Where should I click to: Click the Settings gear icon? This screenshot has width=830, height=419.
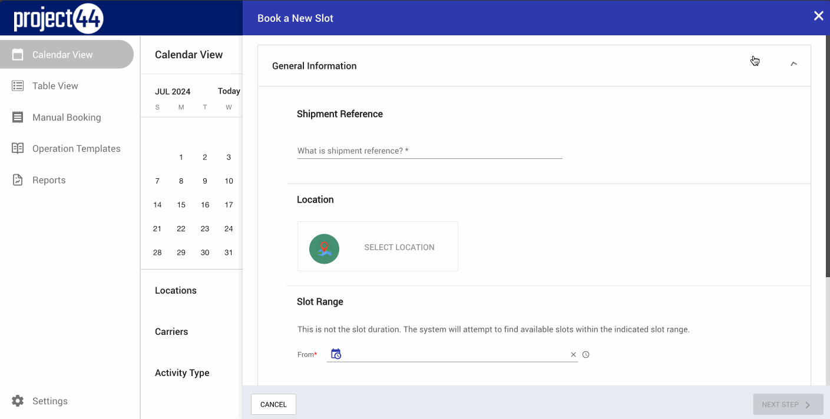click(x=18, y=401)
